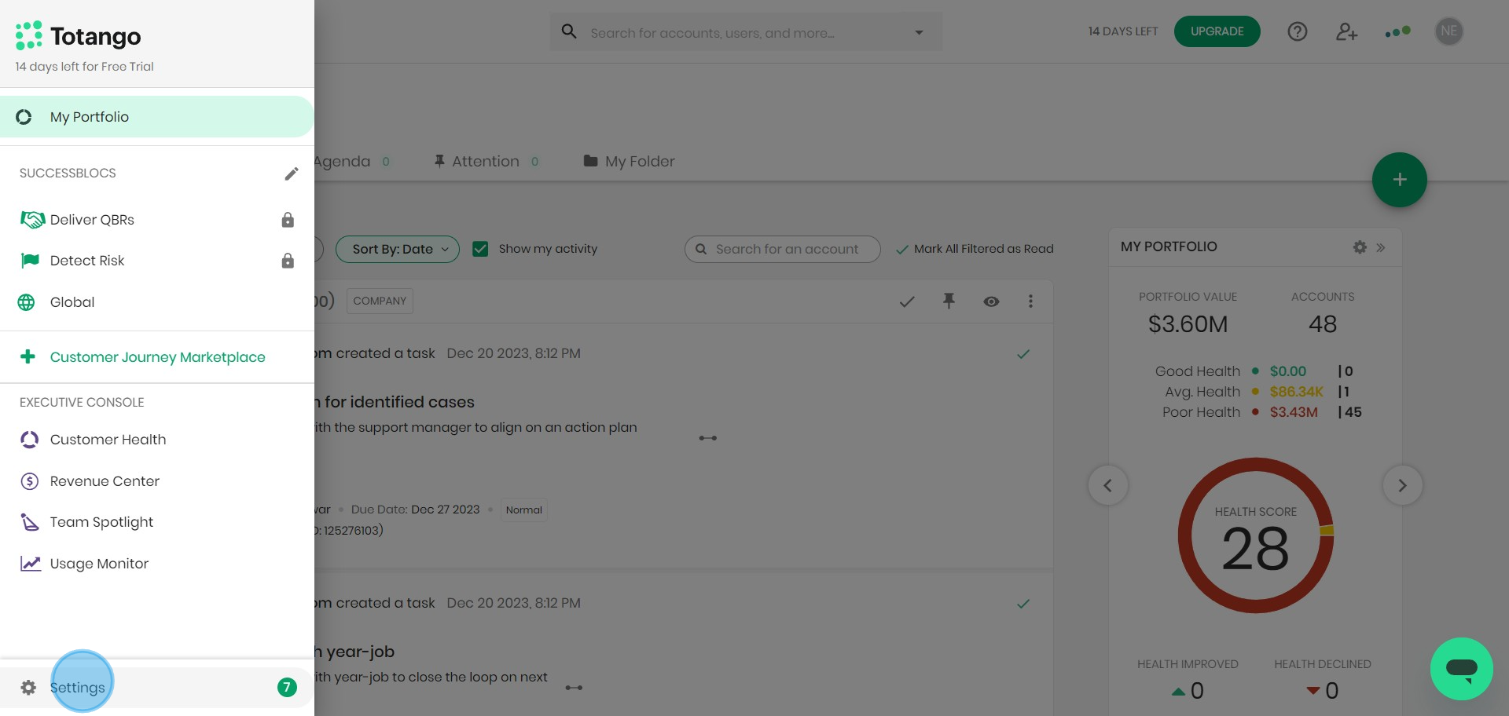1509x716 pixels.
Task: Click the COMPANY tag
Action: [380, 301]
